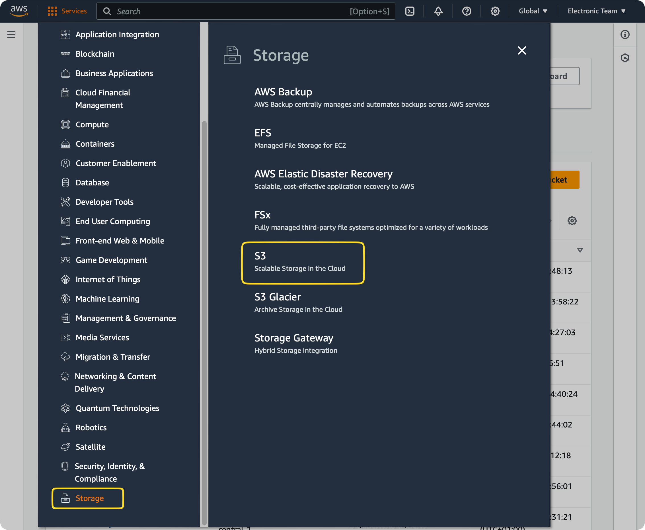
Task: Open the AWS Backup service
Action: [x=283, y=92]
